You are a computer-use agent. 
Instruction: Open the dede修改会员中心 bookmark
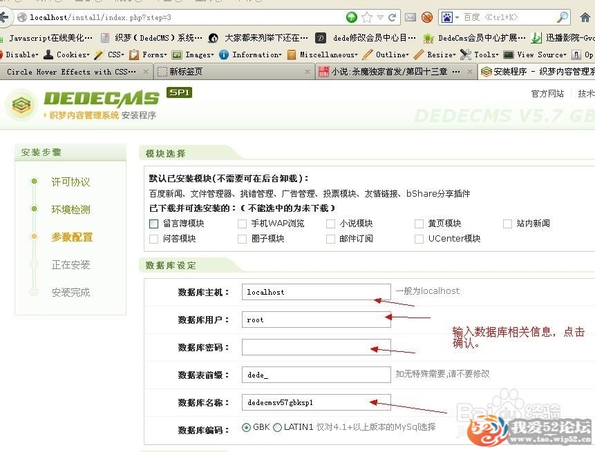coord(366,38)
